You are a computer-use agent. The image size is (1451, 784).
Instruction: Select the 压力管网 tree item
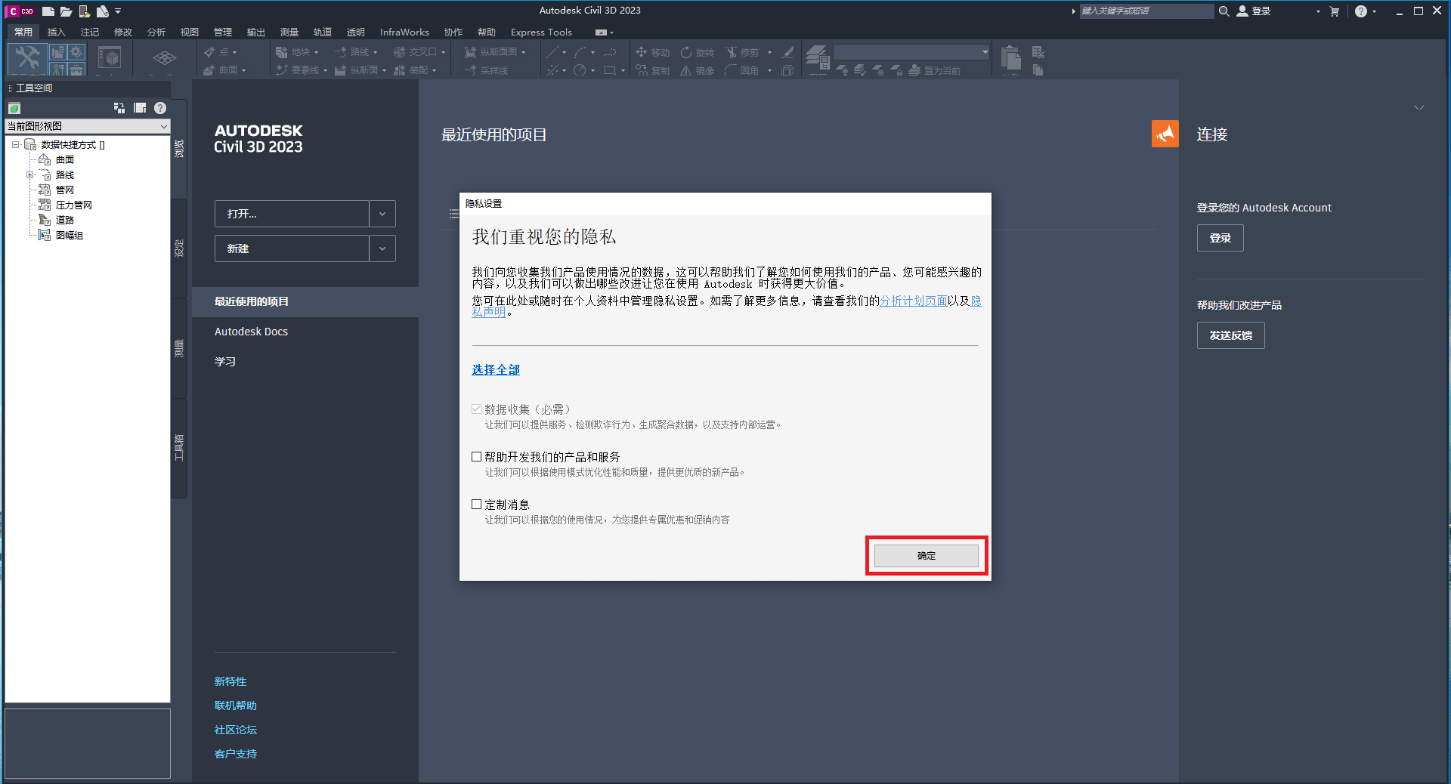tap(73, 205)
